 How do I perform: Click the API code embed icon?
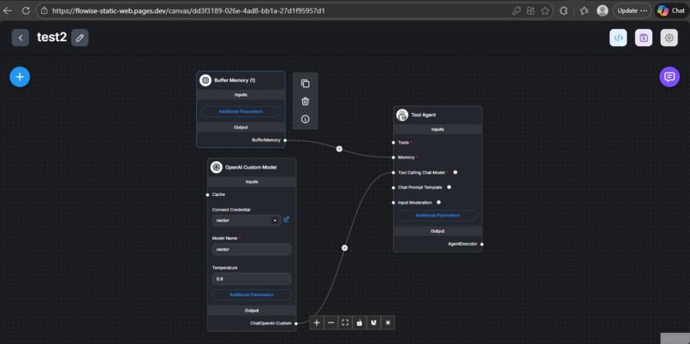coord(618,38)
